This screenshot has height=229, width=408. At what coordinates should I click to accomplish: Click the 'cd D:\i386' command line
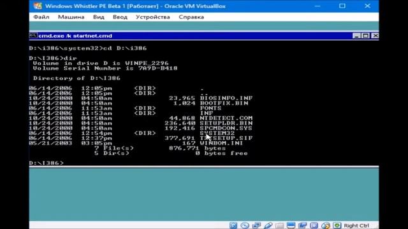(125, 48)
